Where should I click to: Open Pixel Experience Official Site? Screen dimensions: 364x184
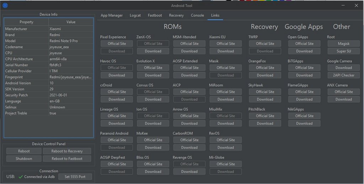tap(117, 44)
